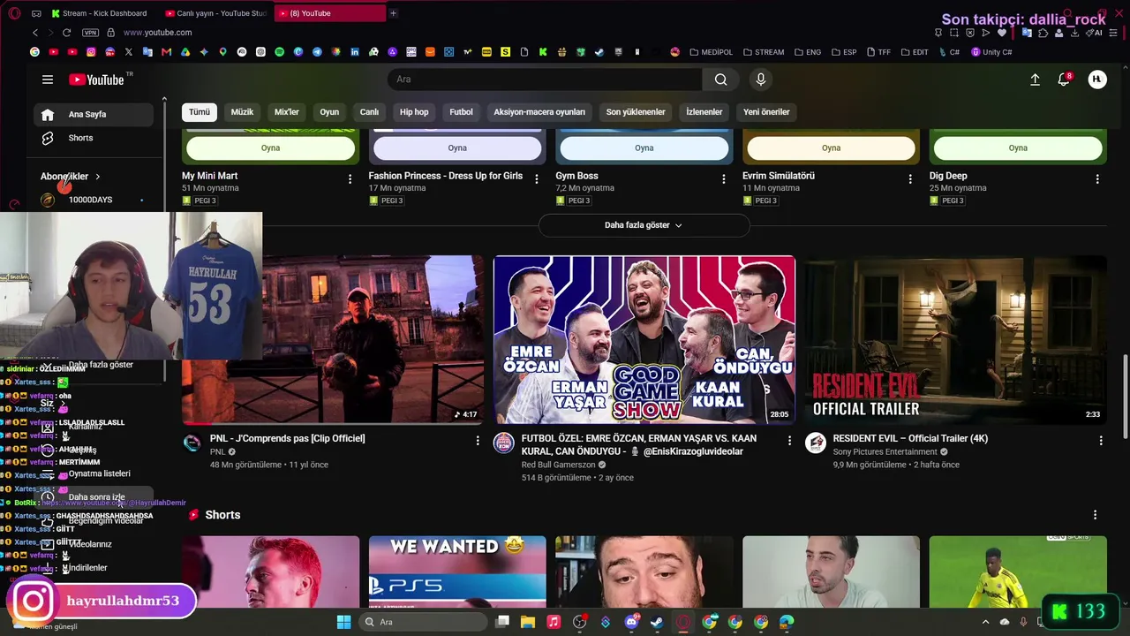Click Oyna for Evrim Simülatörü
This screenshot has height=636, width=1130.
click(x=832, y=148)
